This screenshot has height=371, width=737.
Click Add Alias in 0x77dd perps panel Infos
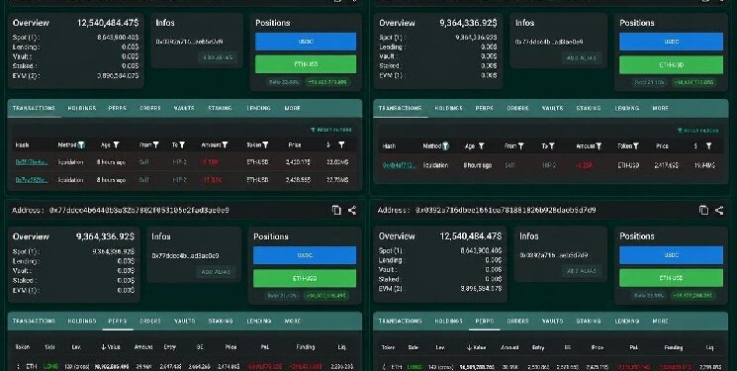(216, 272)
